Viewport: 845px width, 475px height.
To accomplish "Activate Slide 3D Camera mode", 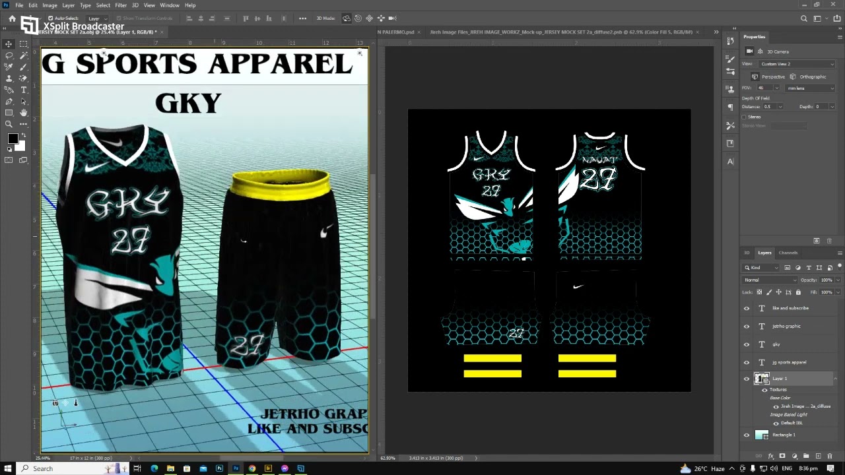I will [381, 18].
